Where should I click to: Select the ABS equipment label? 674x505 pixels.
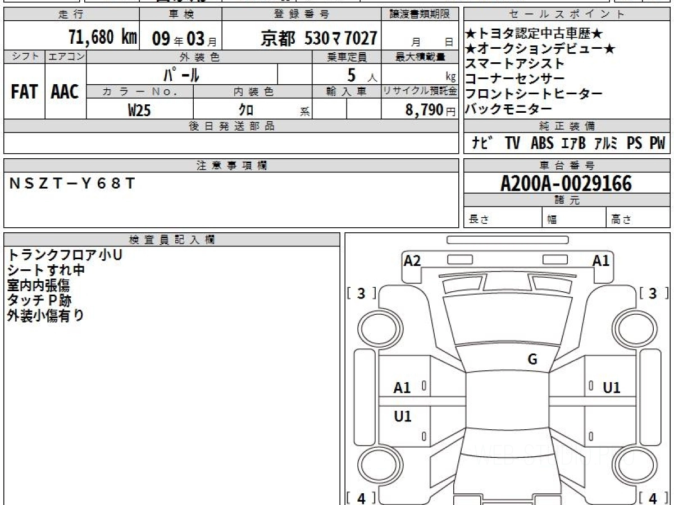click(541, 144)
